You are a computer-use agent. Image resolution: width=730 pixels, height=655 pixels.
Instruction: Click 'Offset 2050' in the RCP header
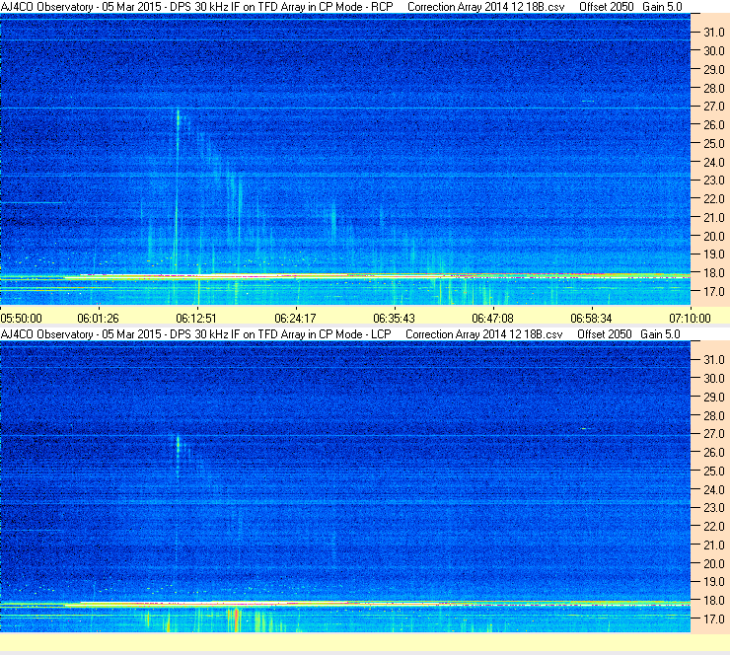(606, 7)
